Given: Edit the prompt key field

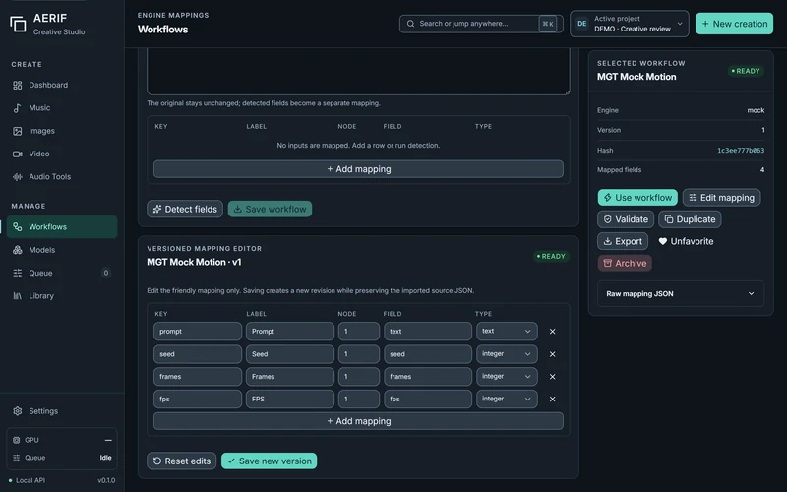Looking at the screenshot, I should click(198, 332).
